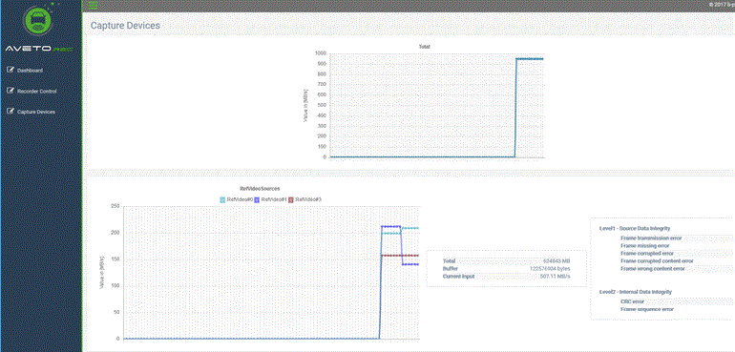Open the Dashboard page
This screenshot has width=735, height=352.
tap(30, 71)
